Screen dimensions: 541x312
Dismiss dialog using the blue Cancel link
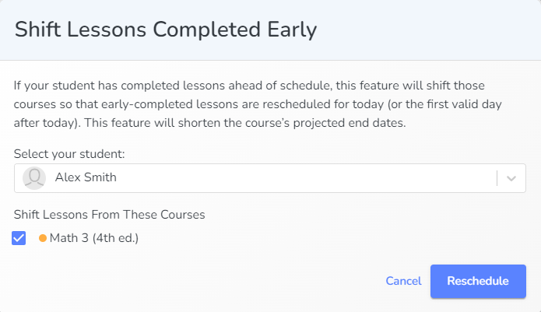[x=403, y=281]
